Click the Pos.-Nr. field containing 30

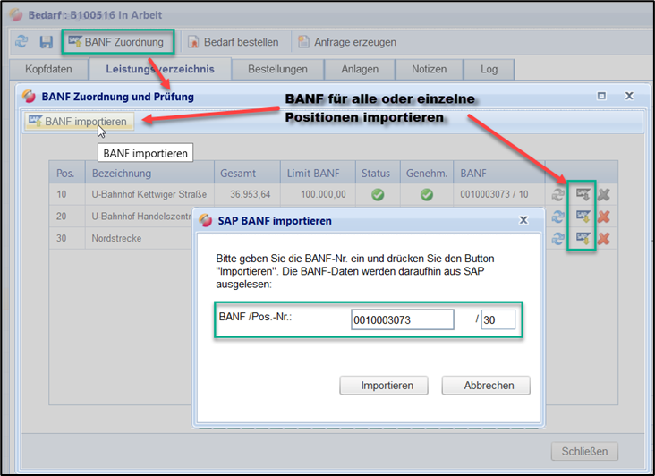pyautogui.click(x=498, y=319)
